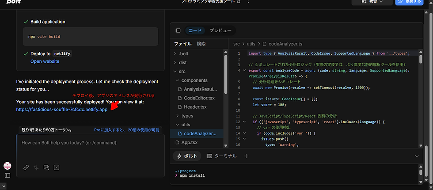Click the file icon in the codeAnalyzer.ts breadcrumb
This screenshot has width=433, height=190.
pos(265,44)
